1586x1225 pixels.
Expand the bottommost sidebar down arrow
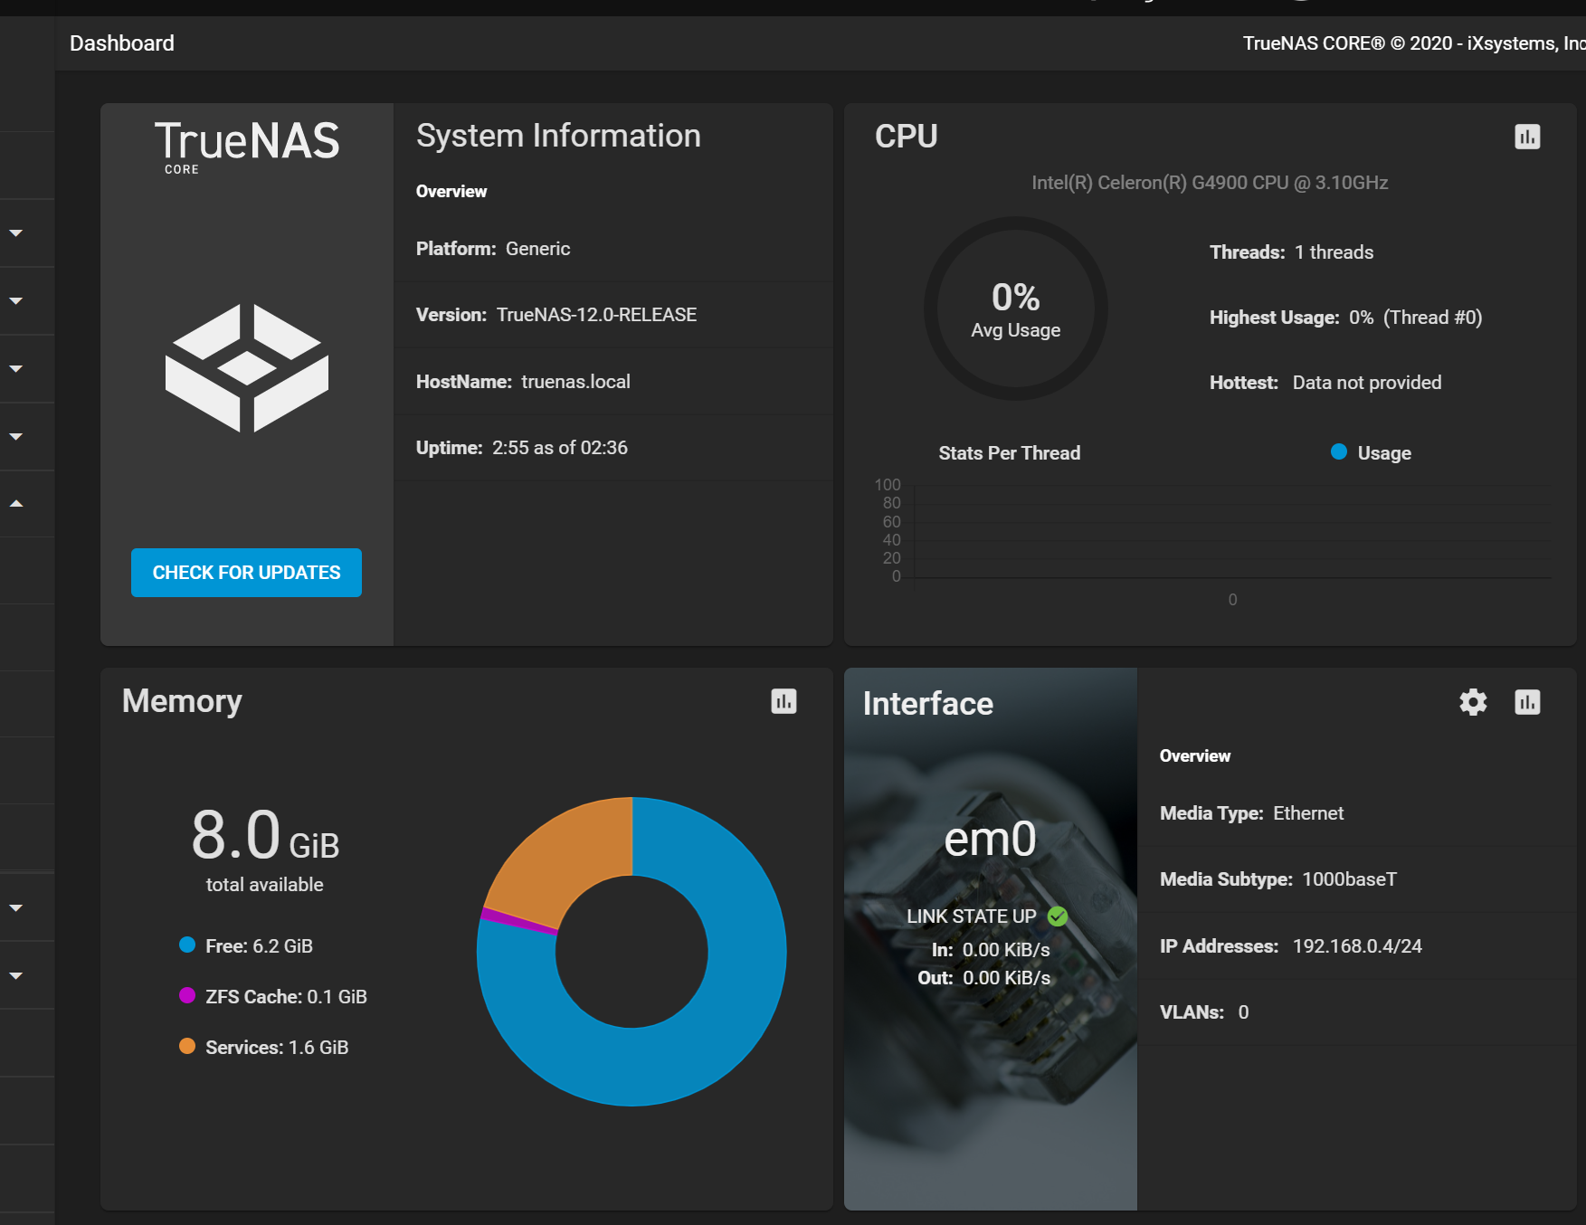coord(16,976)
